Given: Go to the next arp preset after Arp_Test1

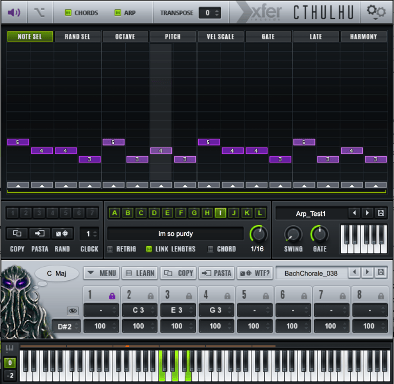Looking at the screenshot, I should pyautogui.click(x=367, y=213).
